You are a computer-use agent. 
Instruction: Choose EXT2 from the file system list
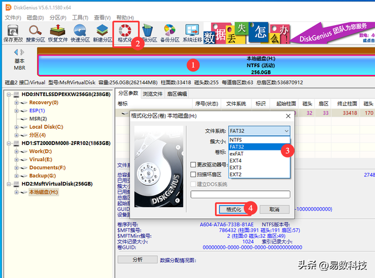[x=259, y=174]
